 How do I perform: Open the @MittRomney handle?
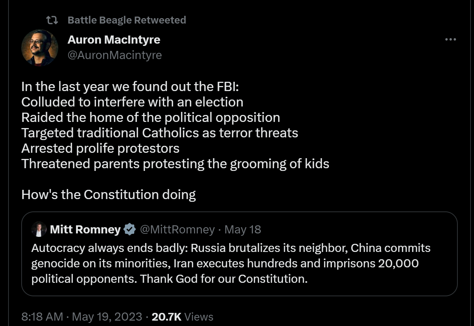pos(177,230)
